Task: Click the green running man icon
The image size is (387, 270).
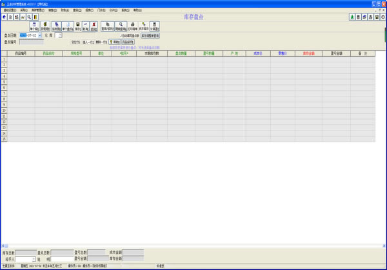Action: tap(352, 17)
